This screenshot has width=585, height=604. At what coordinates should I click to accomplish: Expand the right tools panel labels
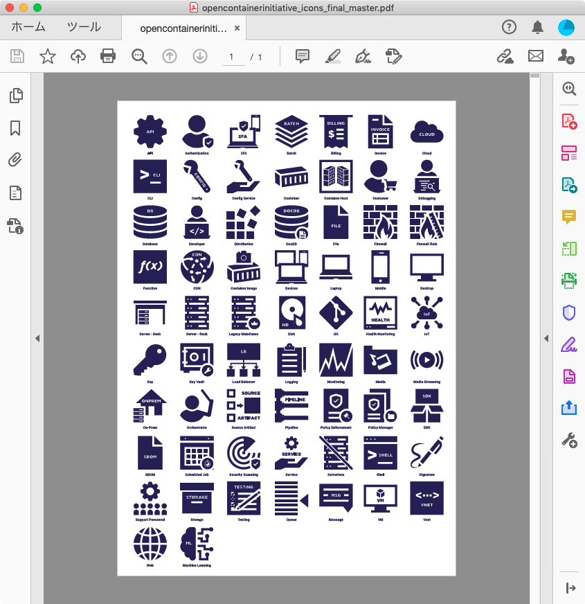coord(570,588)
